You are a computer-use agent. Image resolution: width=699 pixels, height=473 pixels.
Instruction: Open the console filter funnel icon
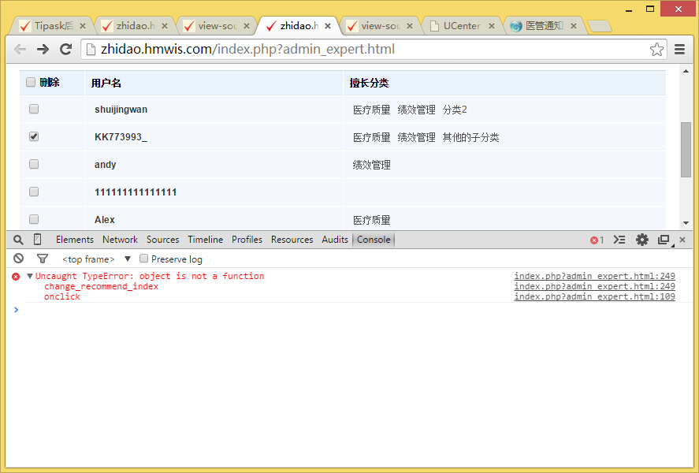coord(43,259)
